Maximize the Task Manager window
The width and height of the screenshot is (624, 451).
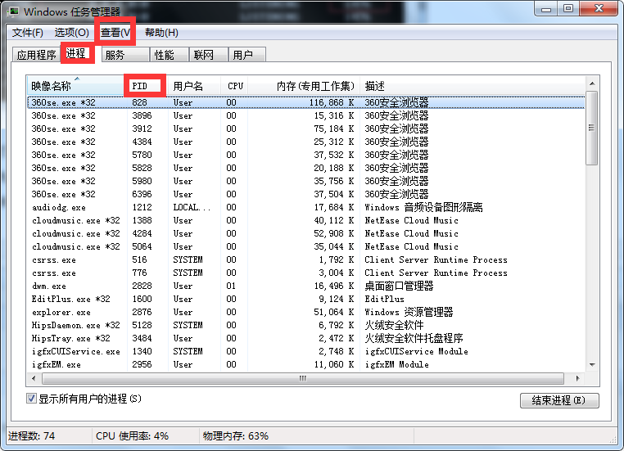(568, 9)
